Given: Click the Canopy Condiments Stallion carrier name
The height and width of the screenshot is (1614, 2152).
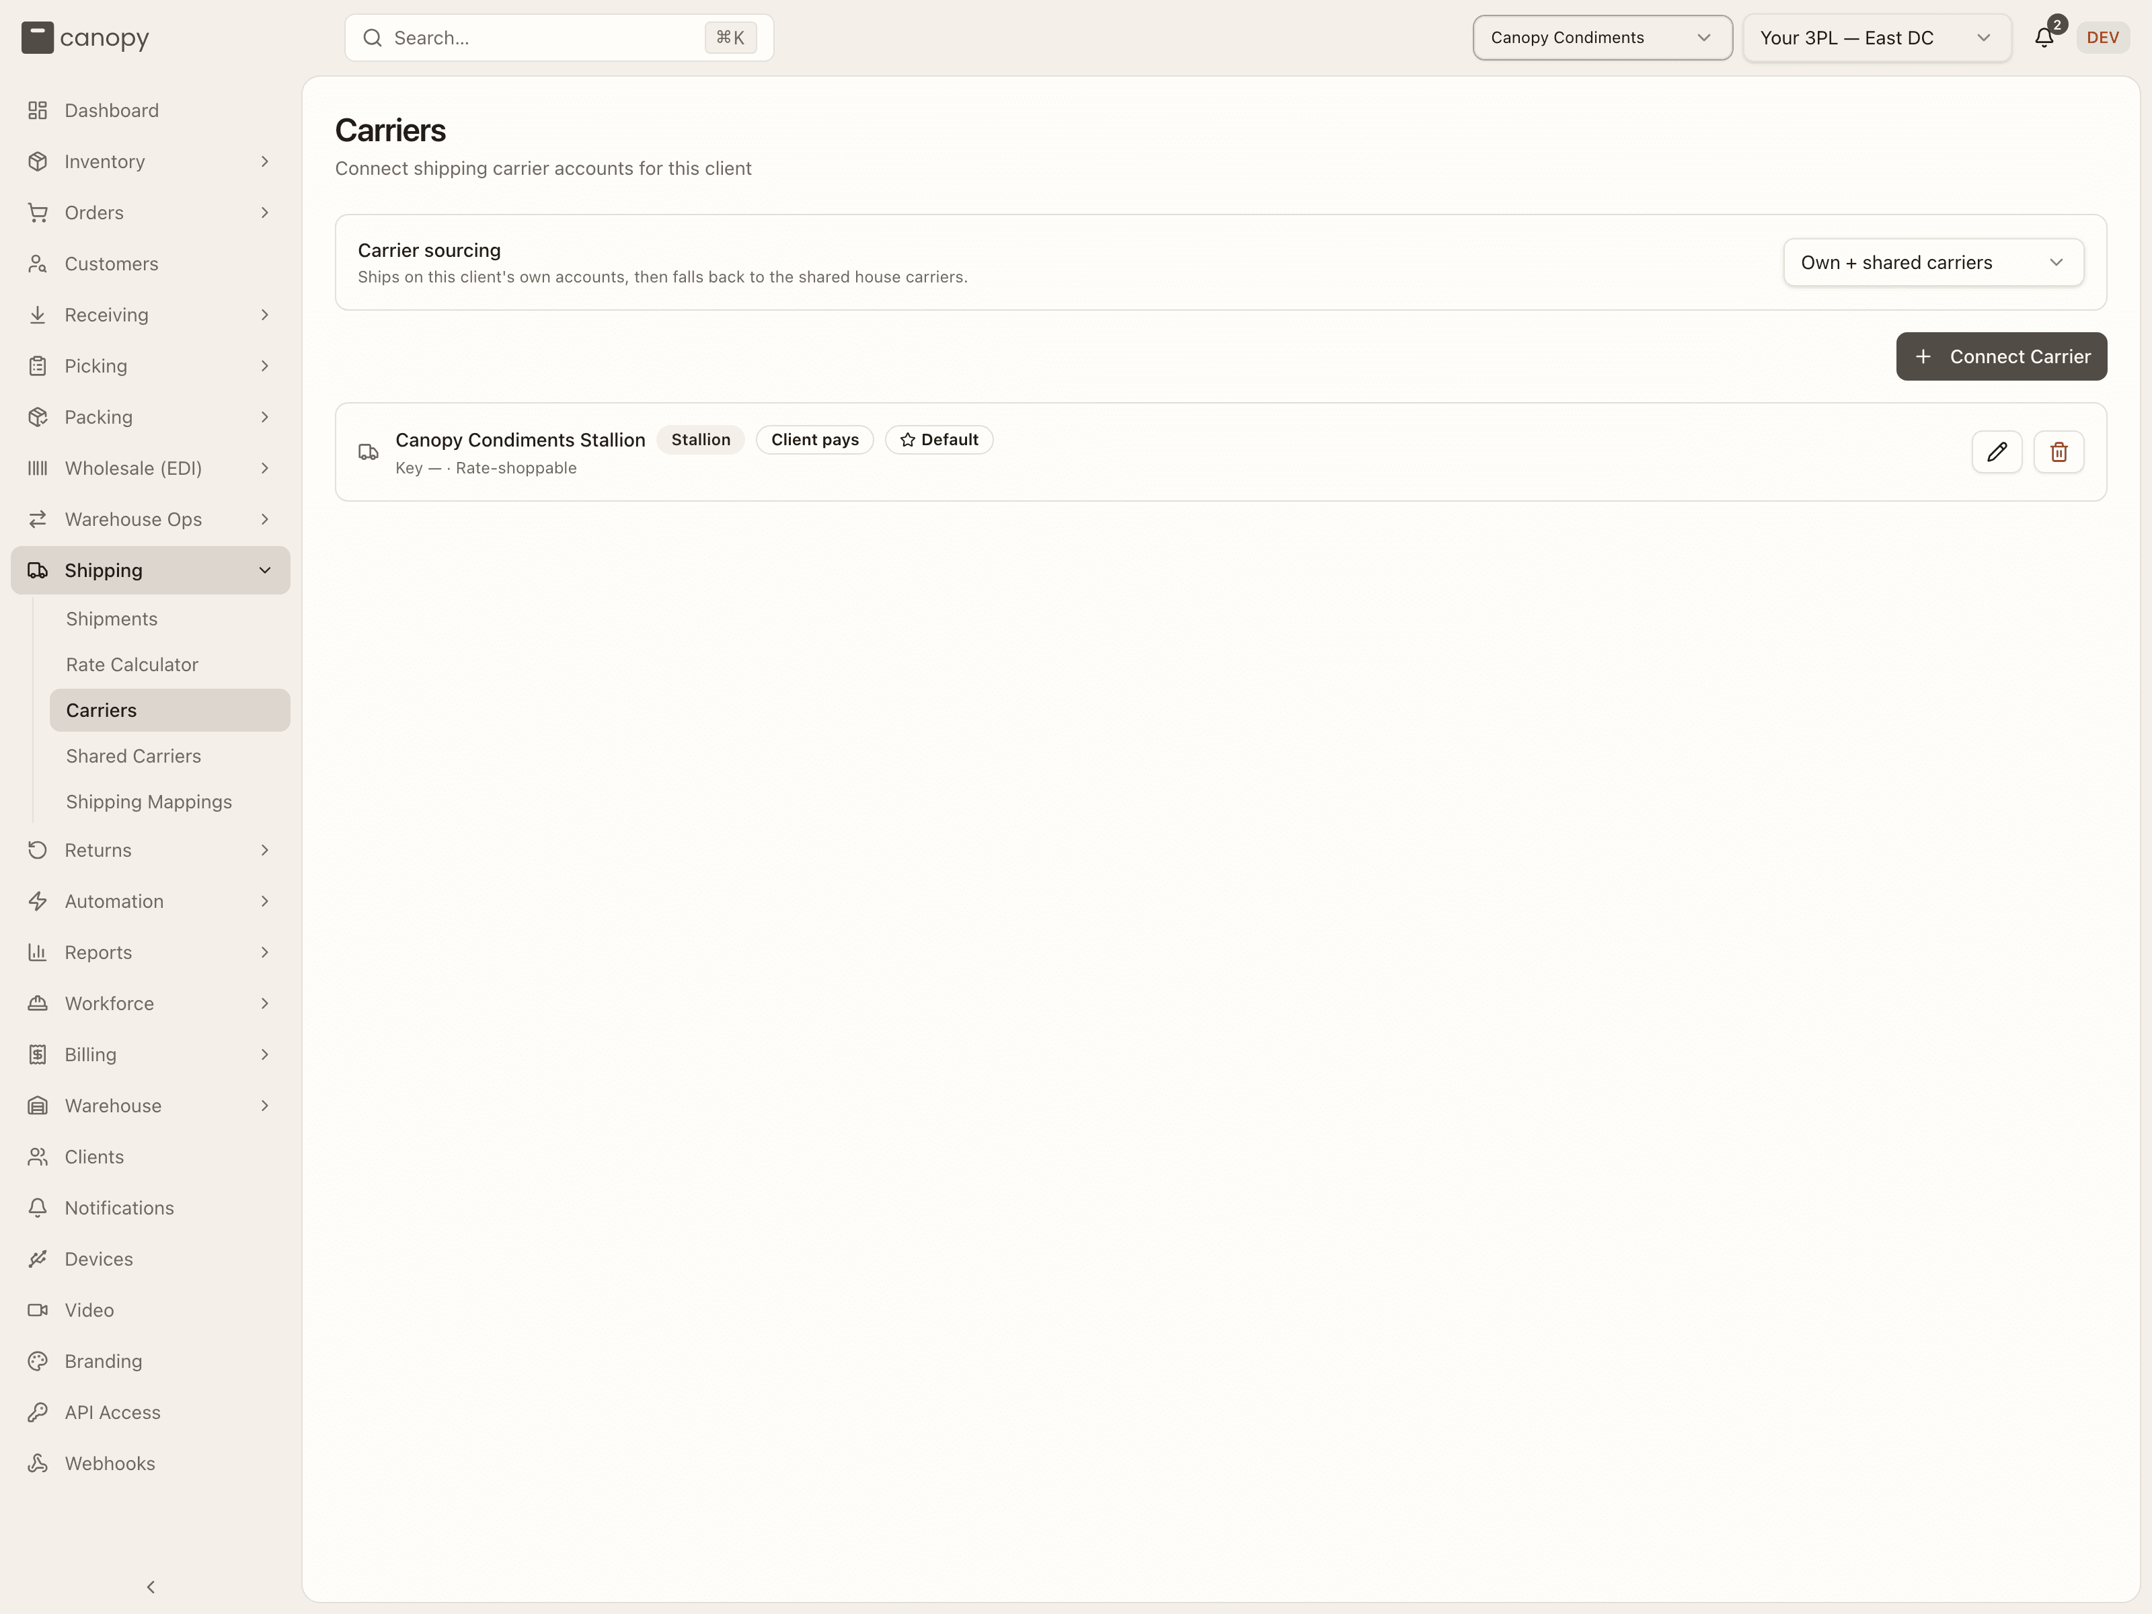Looking at the screenshot, I should coord(521,440).
